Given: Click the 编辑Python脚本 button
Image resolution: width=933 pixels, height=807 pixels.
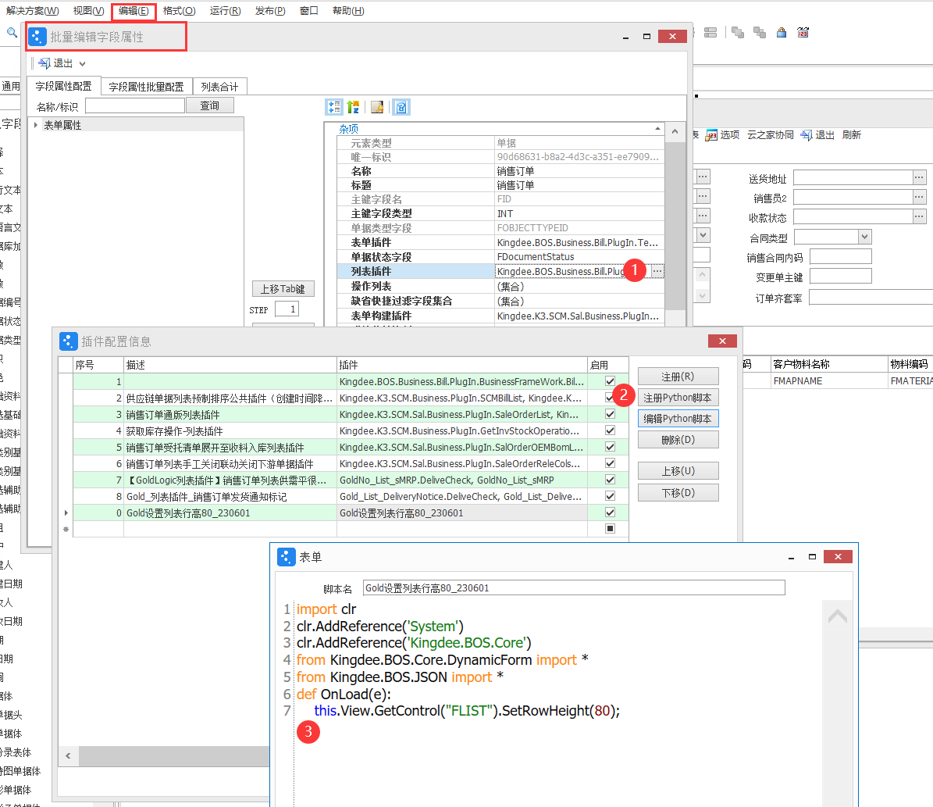Looking at the screenshot, I should (678, 419).
